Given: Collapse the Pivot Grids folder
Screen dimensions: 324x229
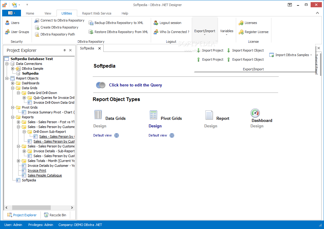Looking at the screenshot, I should click(x=12, y=107).
